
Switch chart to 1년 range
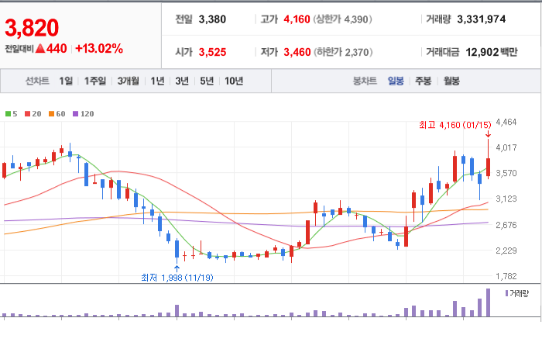[157, 81]
